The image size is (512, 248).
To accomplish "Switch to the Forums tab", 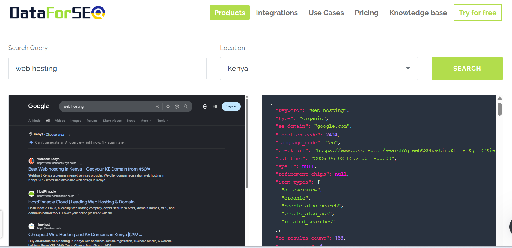I will (x=92, y=121).
